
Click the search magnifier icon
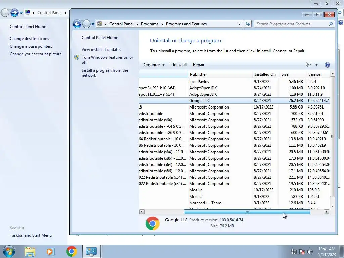(x=331, y=24)
